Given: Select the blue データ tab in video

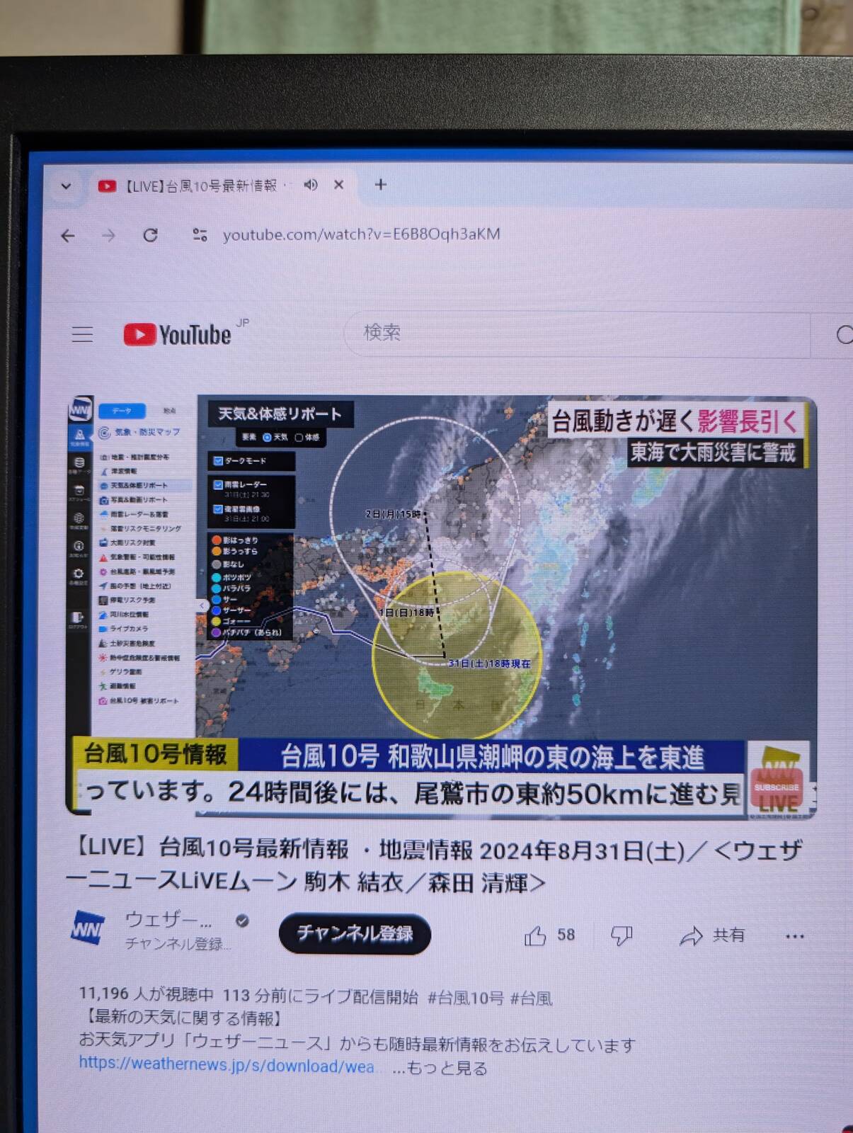Looking at the screenshot, I should (x=122, y=411).
